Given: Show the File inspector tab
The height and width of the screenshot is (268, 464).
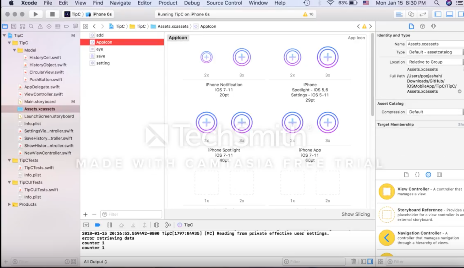Looking at the screenshot, I should tap(411, 26).
